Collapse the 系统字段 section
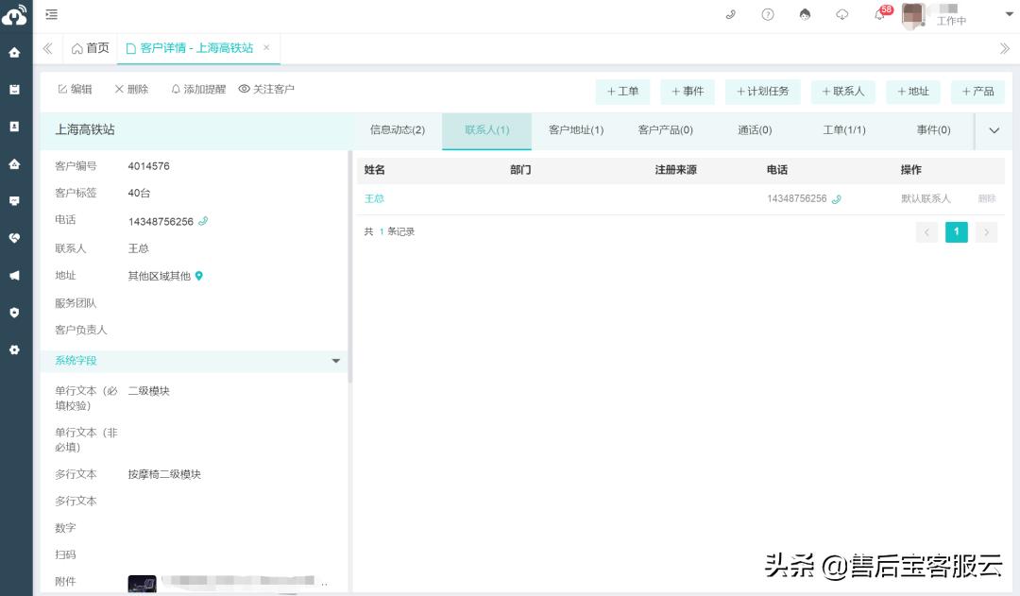Image resolution: width=1020 pixels, height=596 pixels. pyautogui.click(x=335, y=361)
